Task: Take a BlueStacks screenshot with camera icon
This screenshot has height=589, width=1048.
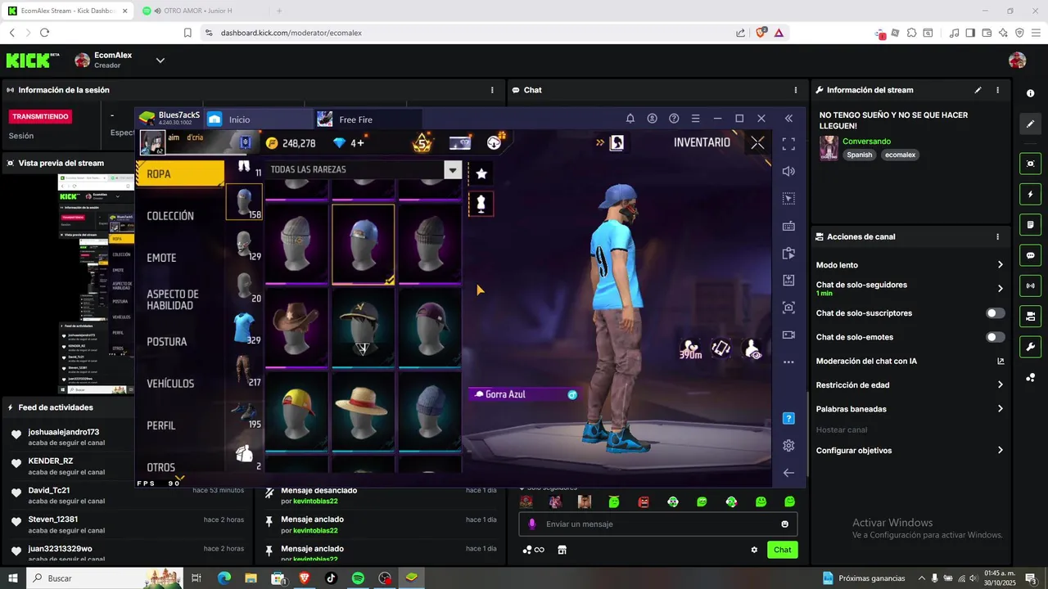Action: click(788, 308)
